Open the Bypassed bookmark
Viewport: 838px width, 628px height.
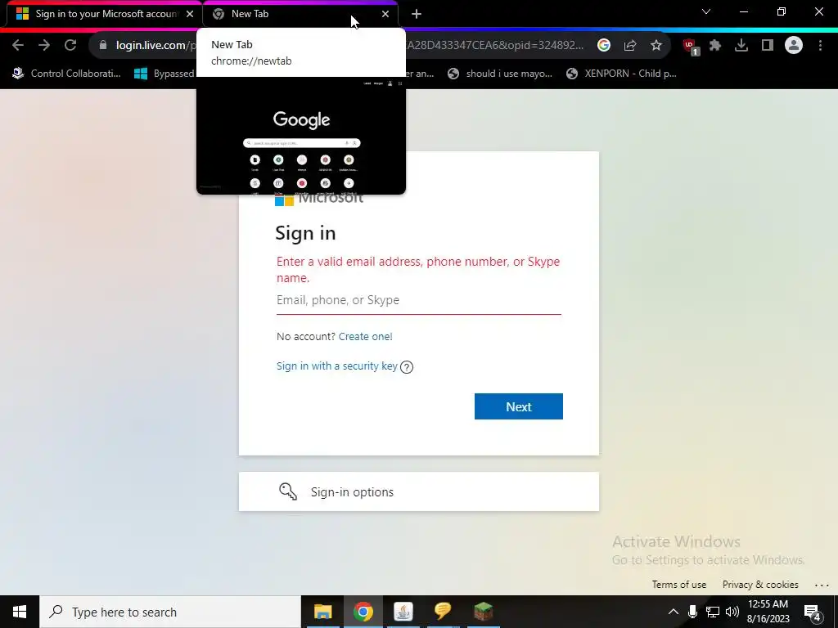[x=164, y=74]
